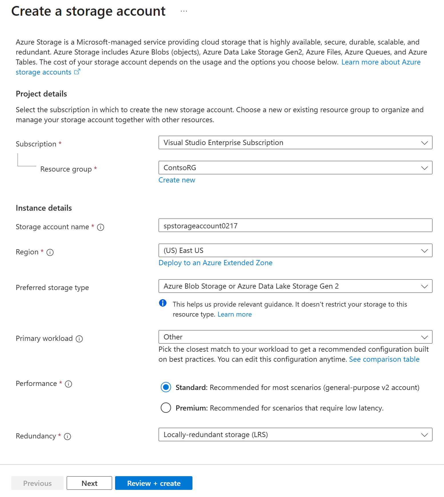Open the Redundancy dropdown
The width and height of the screenshot is (444, 497).
click(295, 435)
